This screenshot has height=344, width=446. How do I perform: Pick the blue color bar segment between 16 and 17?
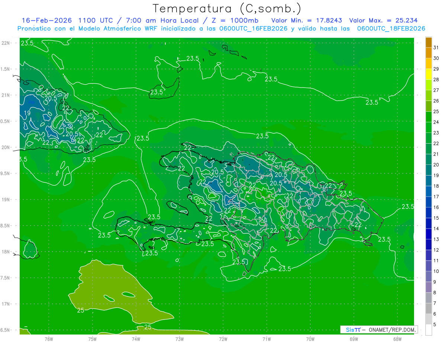429,202
